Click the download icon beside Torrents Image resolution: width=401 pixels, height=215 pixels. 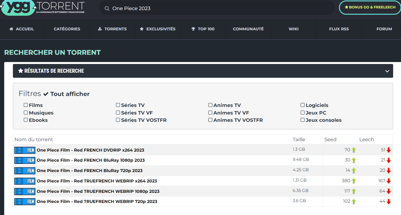click(100, 29)
